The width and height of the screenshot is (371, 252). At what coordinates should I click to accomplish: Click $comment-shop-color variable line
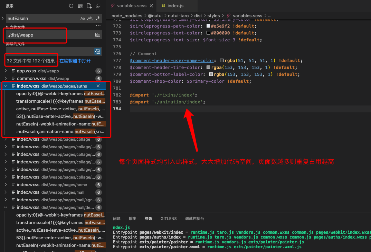coord(190,81)
